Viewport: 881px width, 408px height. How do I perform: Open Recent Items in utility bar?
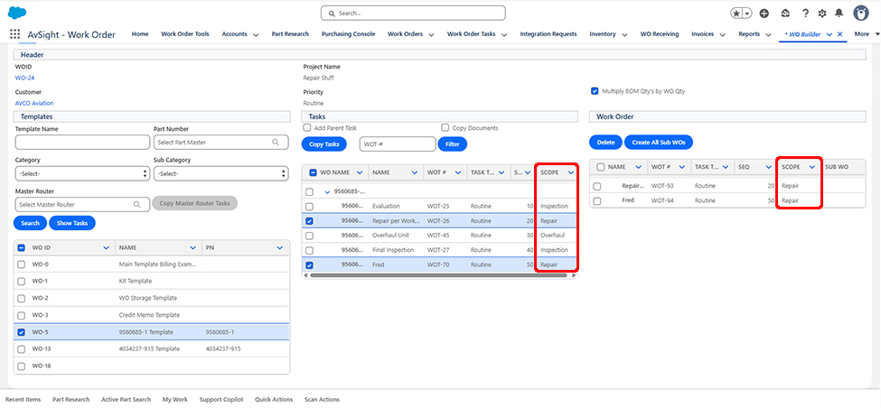pyautogui.click(x=23, y=400)
